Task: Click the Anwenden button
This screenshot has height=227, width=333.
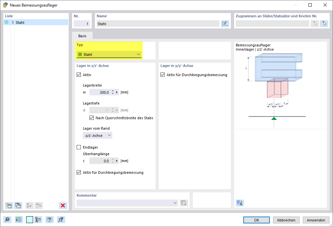Action: pos(316,220)
